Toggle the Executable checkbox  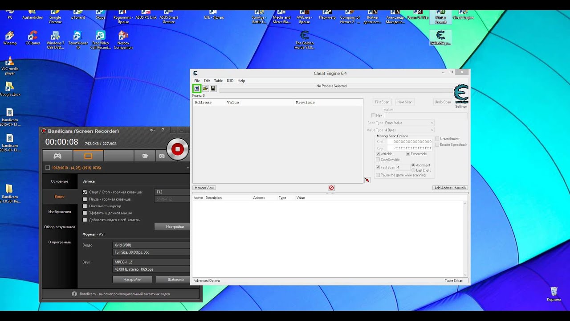(408, 154)
